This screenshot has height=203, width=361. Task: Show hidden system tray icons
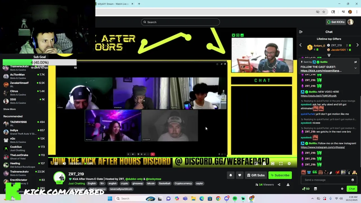(312, 198)
